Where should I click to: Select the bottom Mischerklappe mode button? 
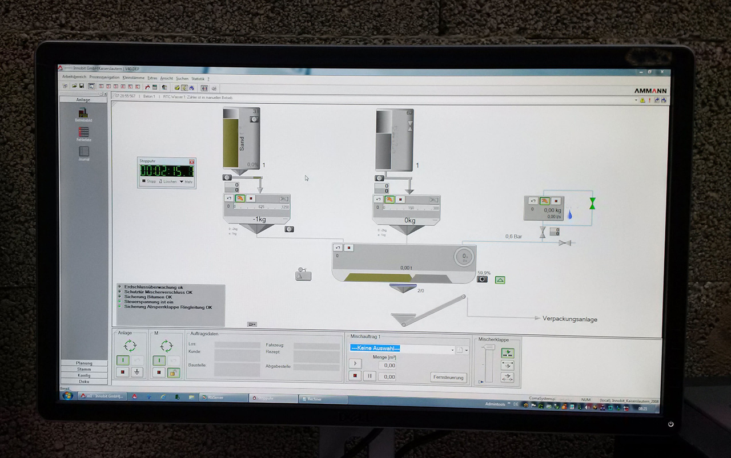pyautogui.click(x=507, y=377)
